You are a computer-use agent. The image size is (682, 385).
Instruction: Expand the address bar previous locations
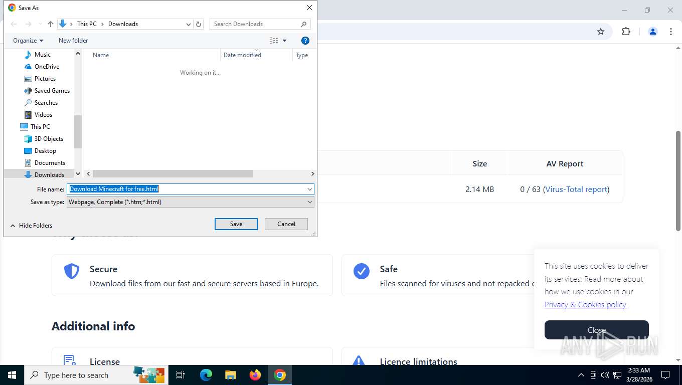(x=189, y=24)
